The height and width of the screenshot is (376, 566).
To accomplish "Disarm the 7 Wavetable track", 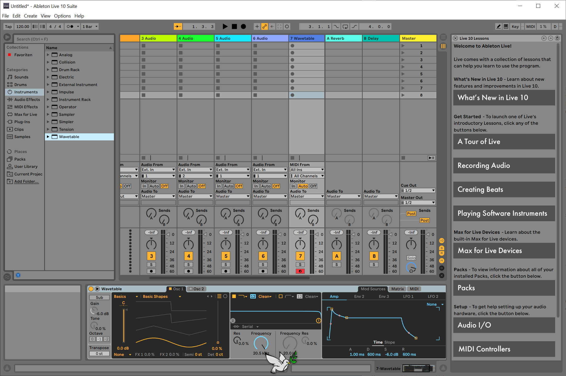I will click(x=300, y=271).
